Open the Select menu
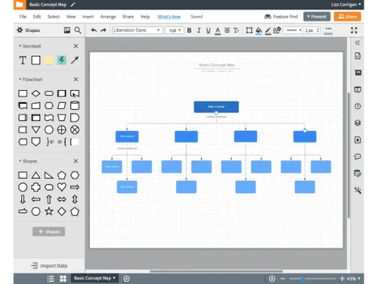 54,17
